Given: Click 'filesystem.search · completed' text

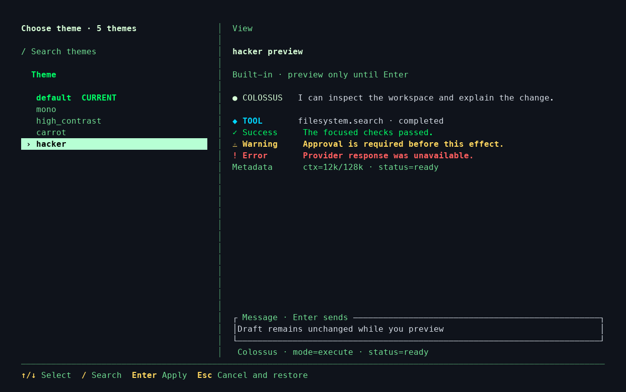Looking at the screenshot, I should coord(371,121).
